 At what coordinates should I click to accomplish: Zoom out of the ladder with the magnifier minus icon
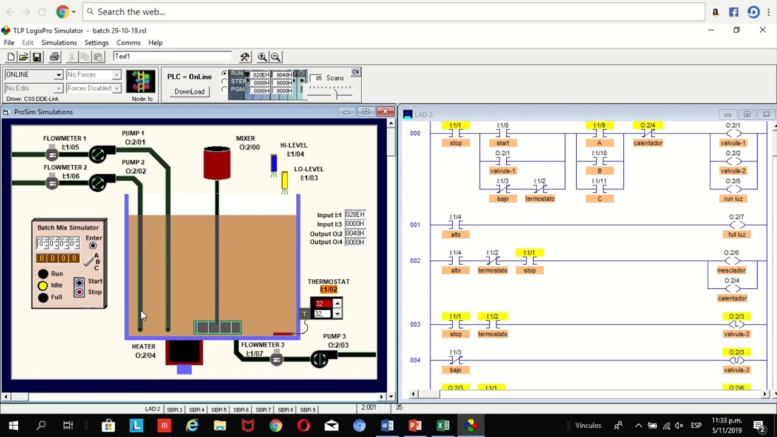(276, 56)
